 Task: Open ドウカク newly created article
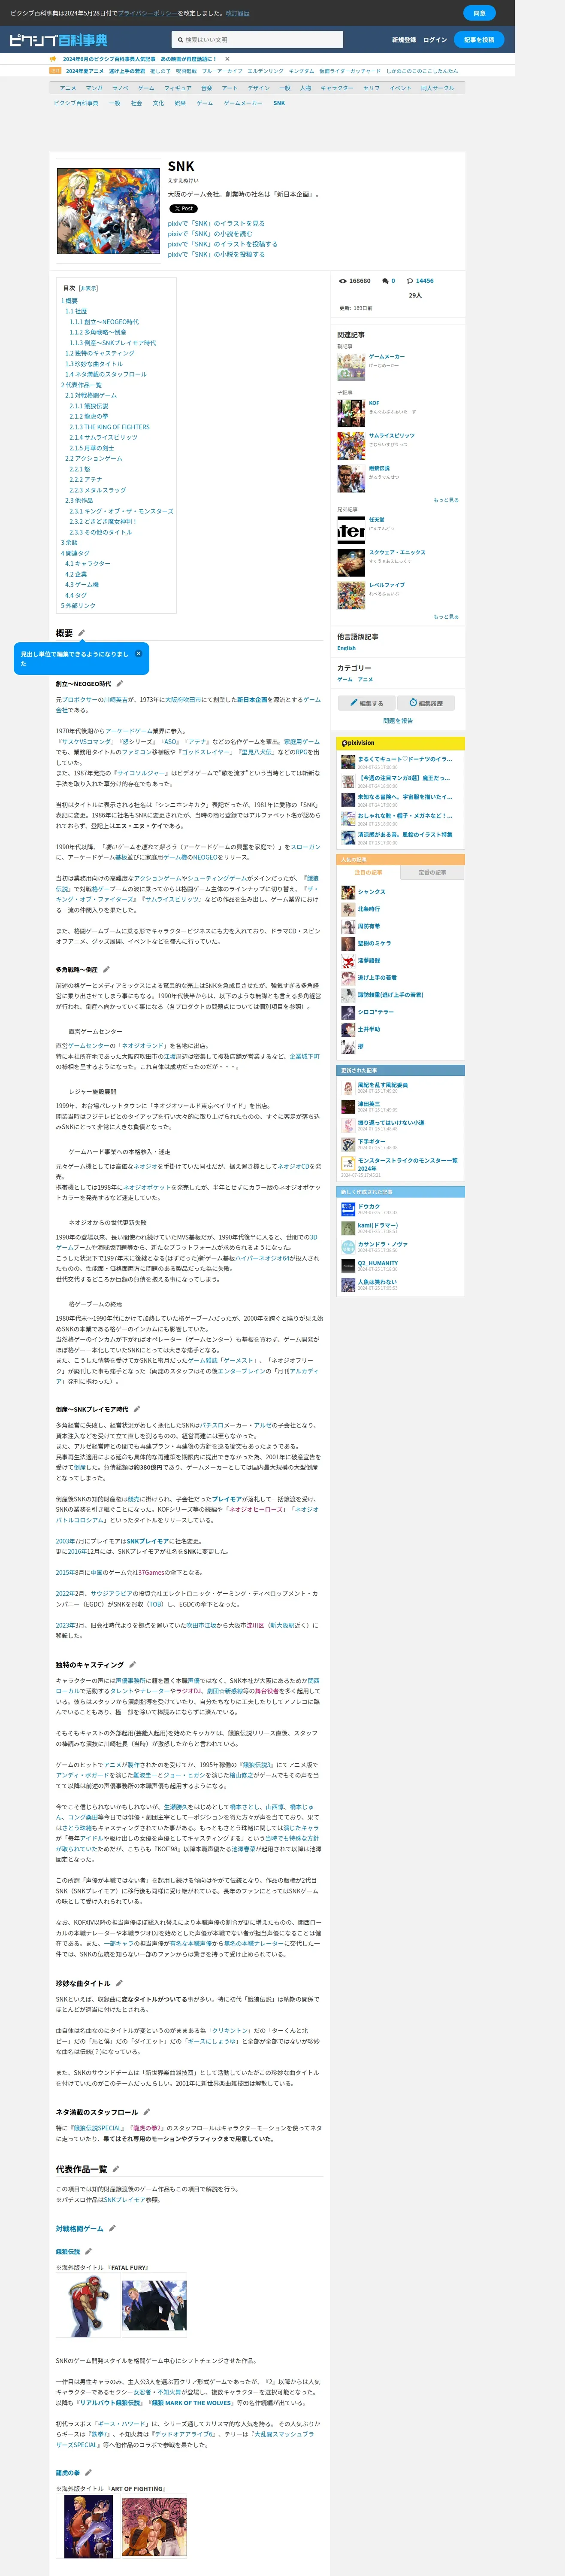point(369,1207)
